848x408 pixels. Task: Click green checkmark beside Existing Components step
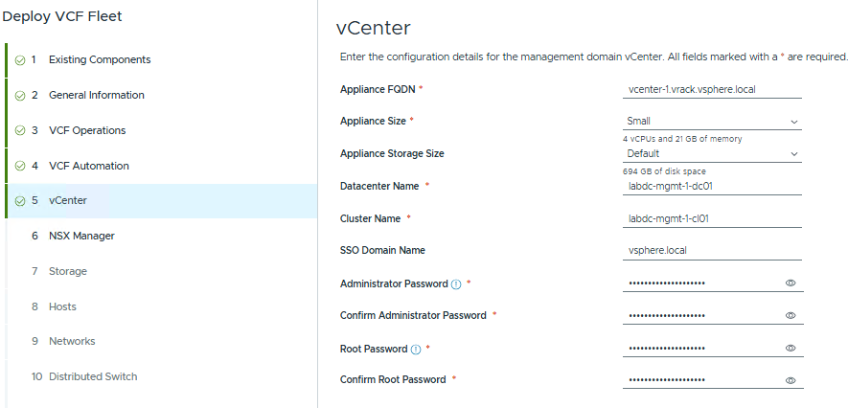[x=20, y=60]
